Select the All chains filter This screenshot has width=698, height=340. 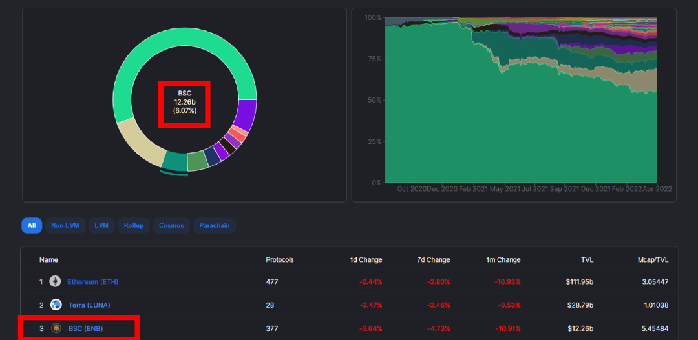pos(32,225)
